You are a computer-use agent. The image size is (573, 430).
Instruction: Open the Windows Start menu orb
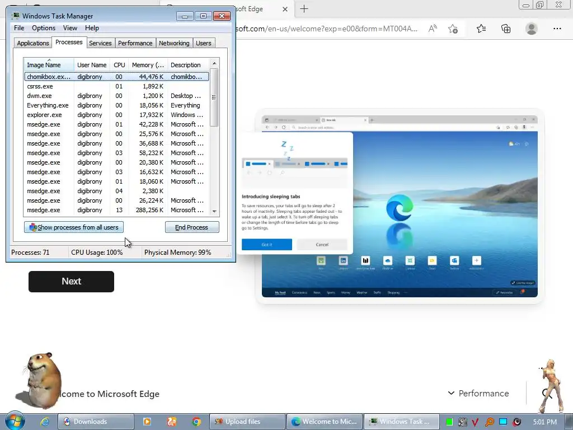[x=15, y=421]
